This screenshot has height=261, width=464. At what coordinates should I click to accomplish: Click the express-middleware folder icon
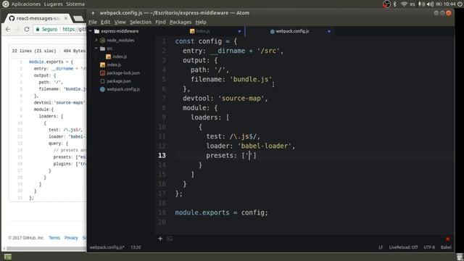[96, 31]
